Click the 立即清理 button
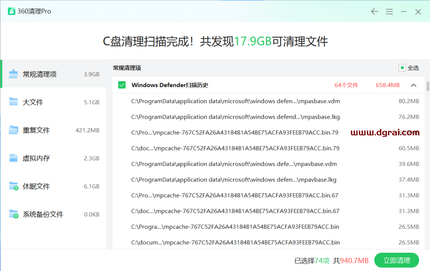 point(397,260)
